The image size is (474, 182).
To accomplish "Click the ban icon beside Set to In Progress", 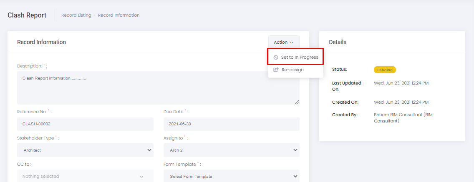I will [x=275, y=57].
